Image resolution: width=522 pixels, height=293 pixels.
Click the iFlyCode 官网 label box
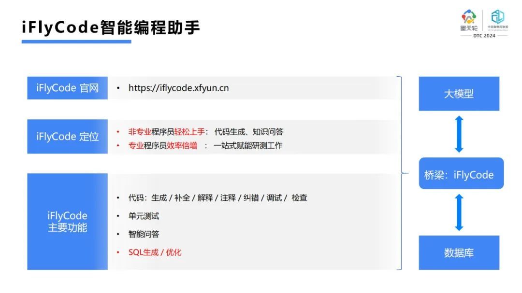coord(67,88)
